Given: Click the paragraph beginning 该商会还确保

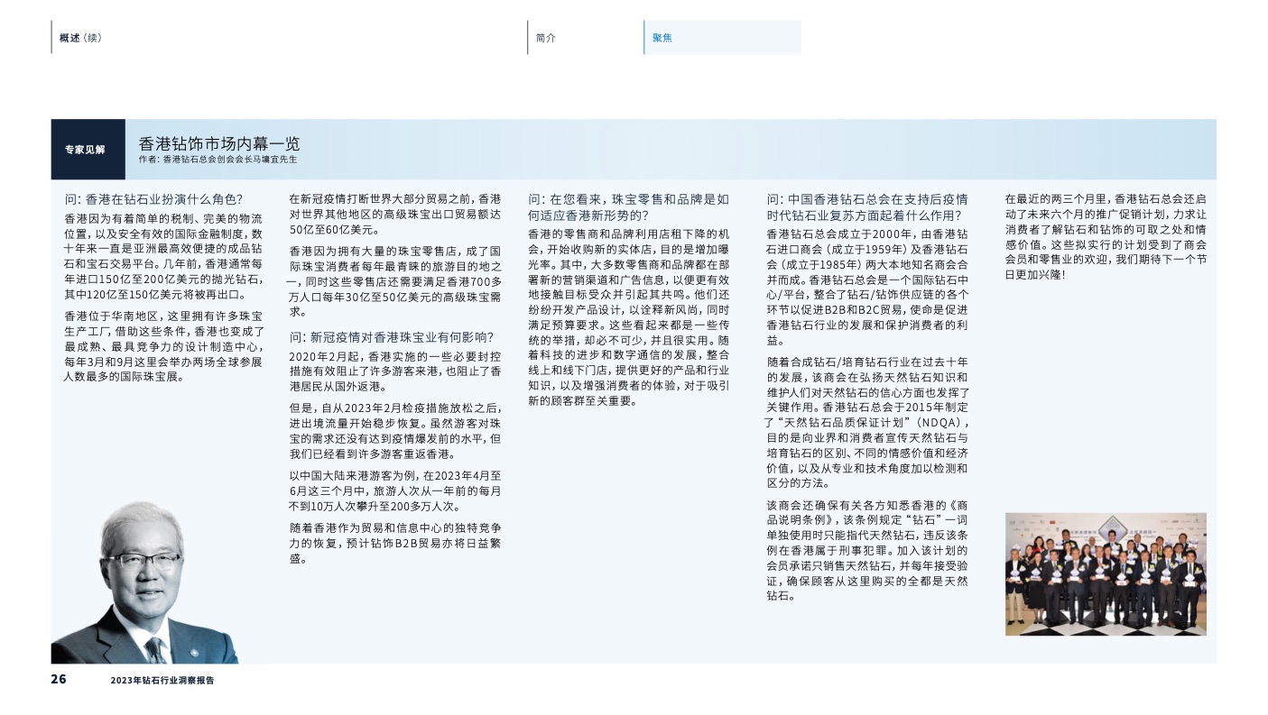Looking at the screenshot, I should [x=867, y=550].
